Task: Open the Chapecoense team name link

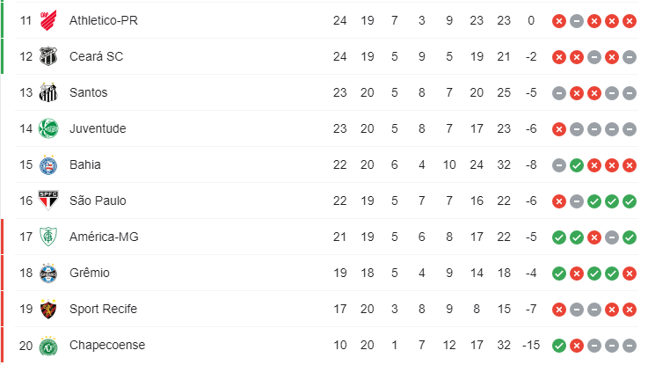Action: click(107, 345)
